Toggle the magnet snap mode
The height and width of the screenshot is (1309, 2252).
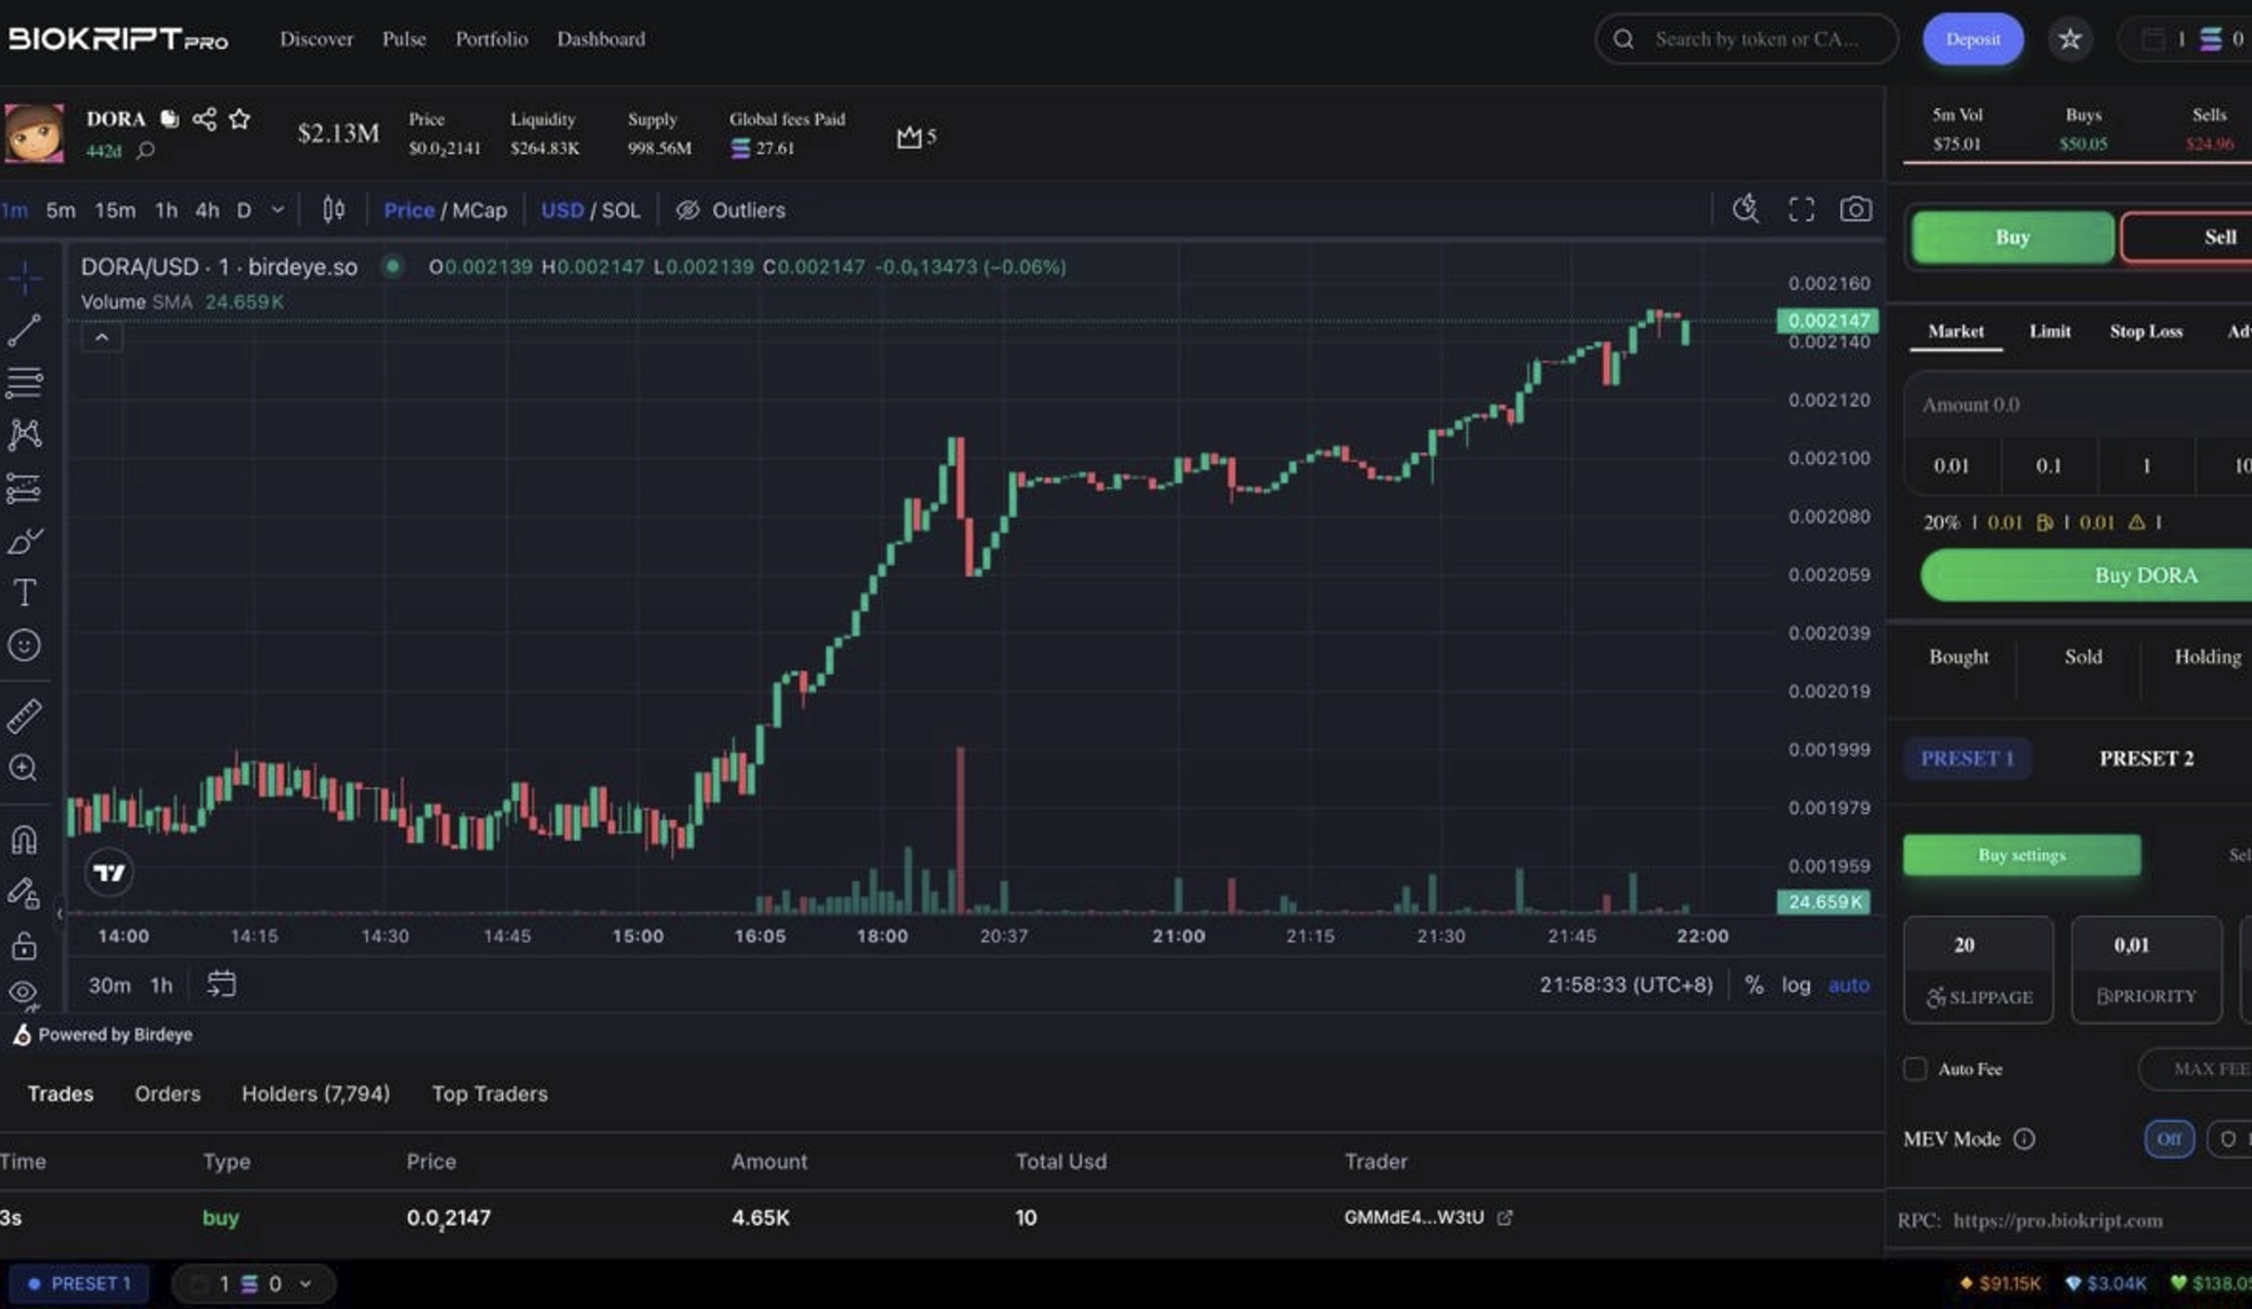pyautogui.click(x=24, y=840)
